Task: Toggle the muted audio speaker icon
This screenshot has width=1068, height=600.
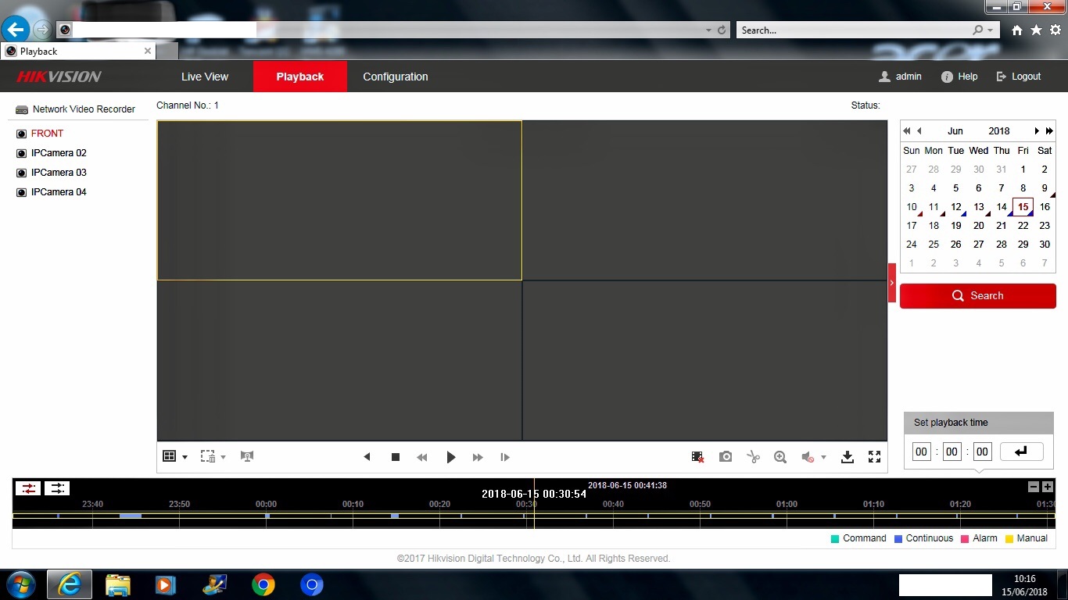Action: (x=808, y=457)
